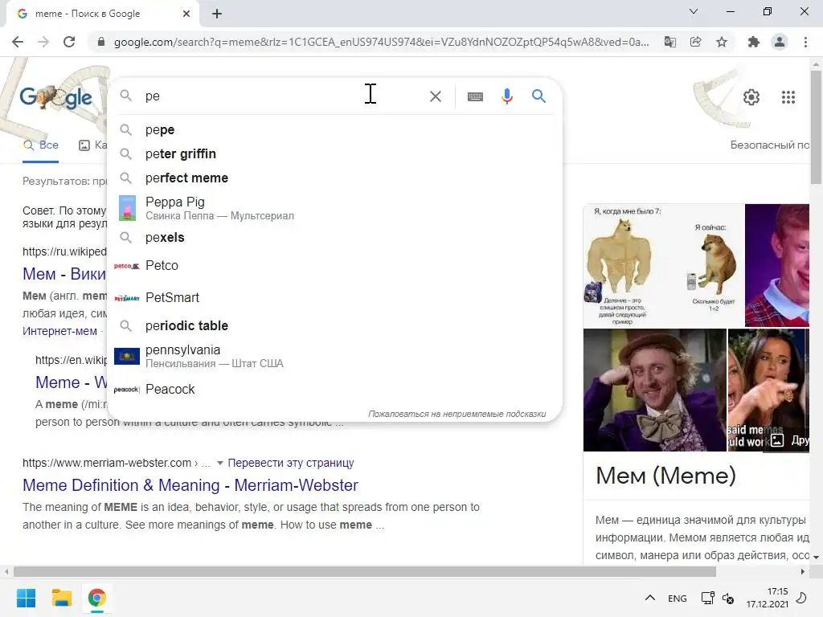Reload the current page
The height and width of the screenshot is (617, 823).
[69, 42]
